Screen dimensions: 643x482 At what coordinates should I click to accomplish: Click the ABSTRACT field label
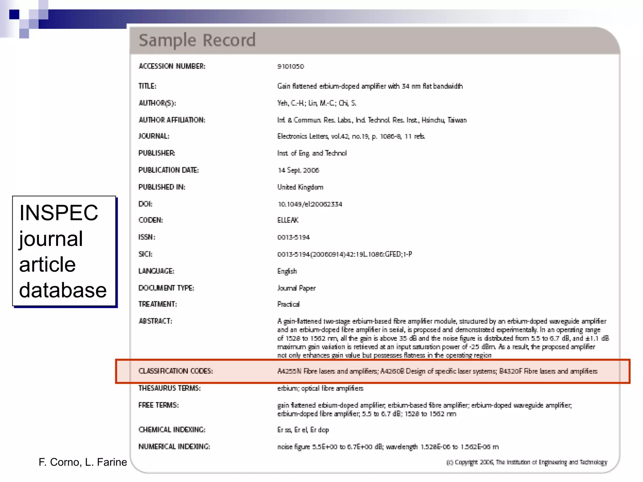tap(155, 321)
